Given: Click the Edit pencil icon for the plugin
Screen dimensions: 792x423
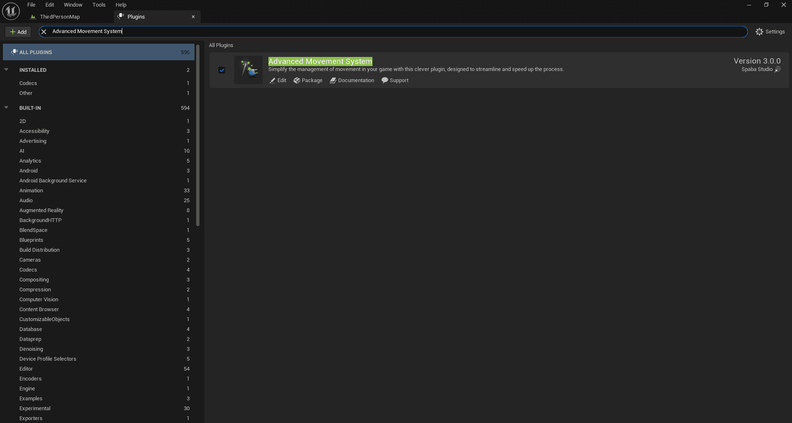Looking at the screenshot, I should pos(273,80).
